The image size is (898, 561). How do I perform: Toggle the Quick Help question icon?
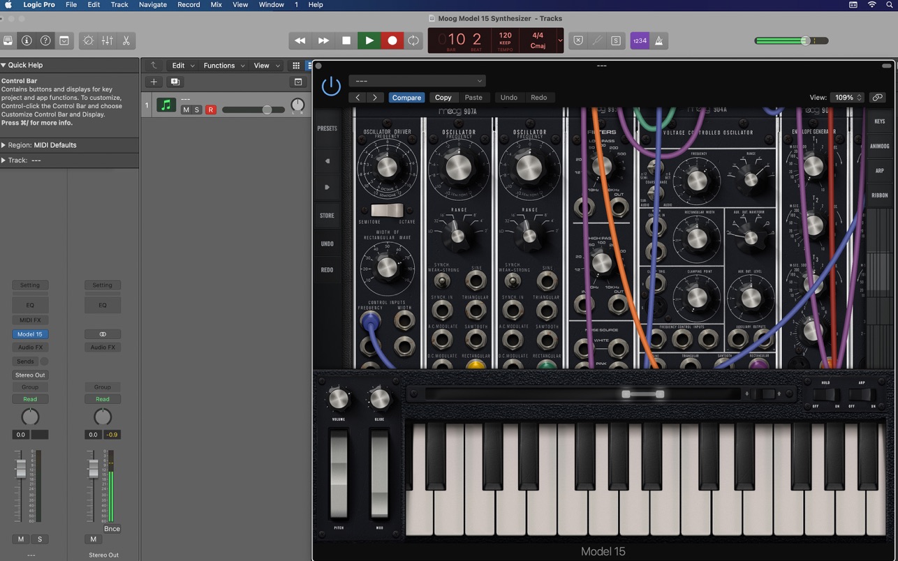click(x=45, y=40)
